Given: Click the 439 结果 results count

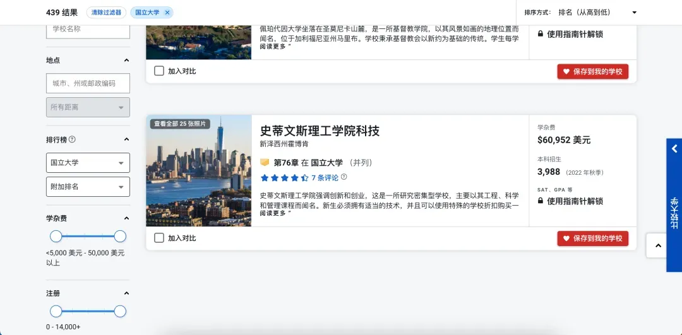Looking at the screenshot, I should (x=62, y=13).
